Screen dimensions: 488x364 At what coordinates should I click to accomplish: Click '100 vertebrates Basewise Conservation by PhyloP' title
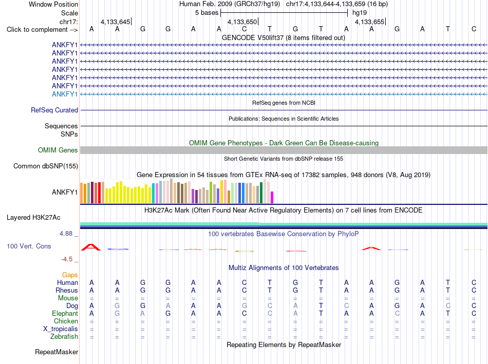pyautogui.click(x=284, y=234)
